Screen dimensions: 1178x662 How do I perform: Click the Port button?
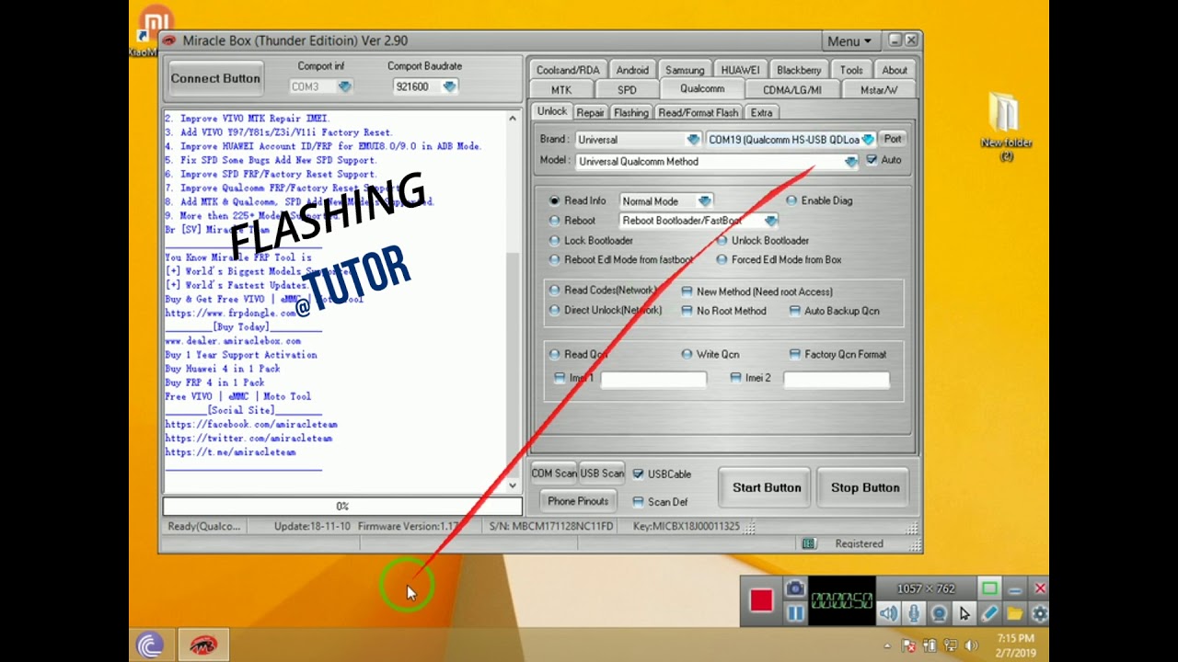pos(893,139)
